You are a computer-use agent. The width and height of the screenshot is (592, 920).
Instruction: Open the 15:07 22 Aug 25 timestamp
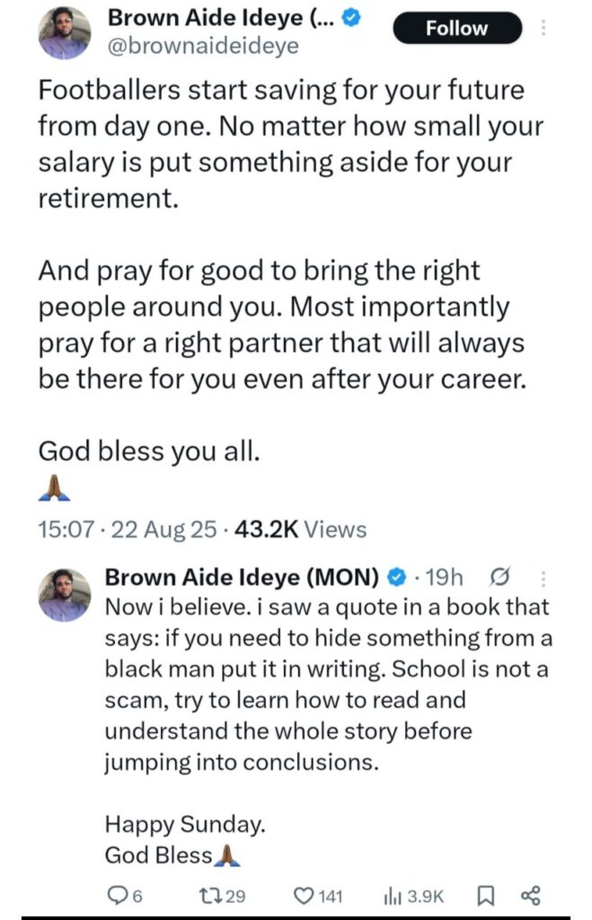(x=127, y=529)
